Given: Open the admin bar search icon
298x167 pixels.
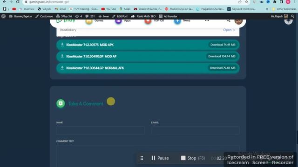Looking at the screenshot, I should tap(293, 16).
